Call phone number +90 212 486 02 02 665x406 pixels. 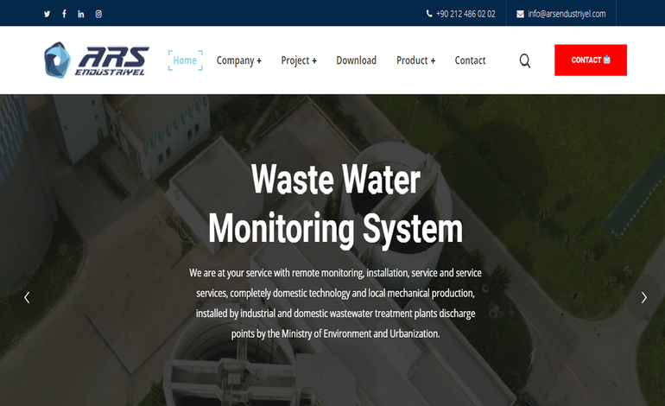tap(465, 14)
